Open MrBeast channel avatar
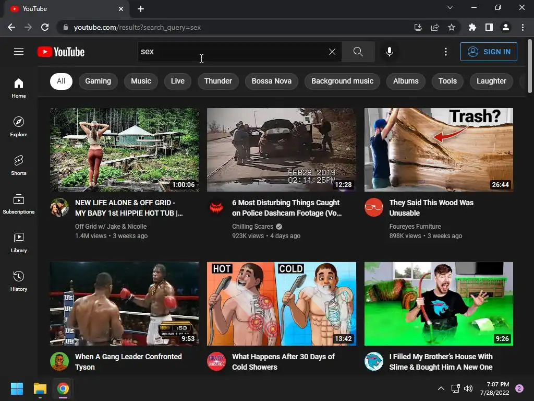Screen dimensions: 534x401 [373, 361]
